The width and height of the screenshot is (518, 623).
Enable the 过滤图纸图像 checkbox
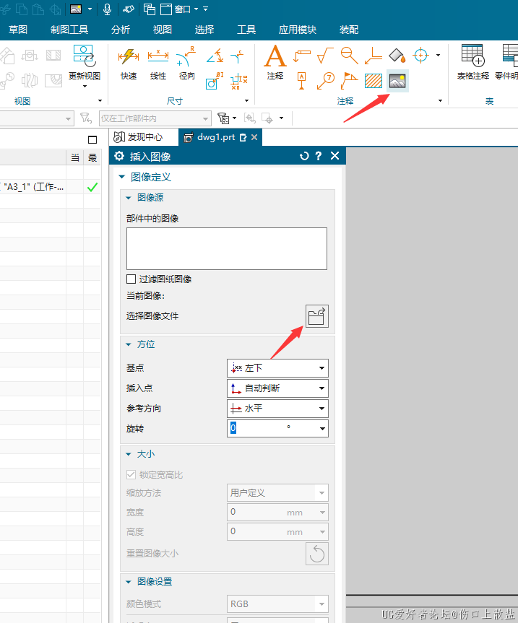pos(131,279)
